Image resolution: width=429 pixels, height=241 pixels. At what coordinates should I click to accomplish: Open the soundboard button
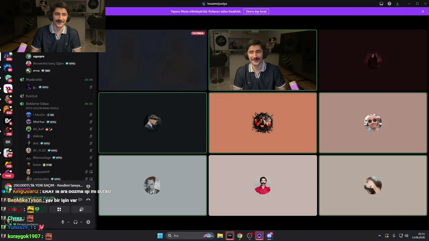pyautogui.click(x=81, y=209)
